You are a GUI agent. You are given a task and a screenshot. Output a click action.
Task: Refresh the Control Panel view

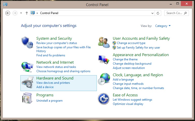(x=158, y=13)
